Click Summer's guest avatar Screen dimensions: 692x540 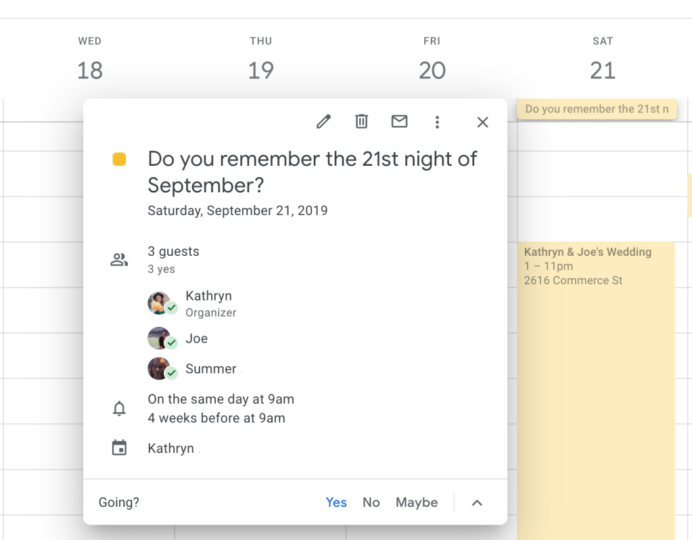pos(160,369)
